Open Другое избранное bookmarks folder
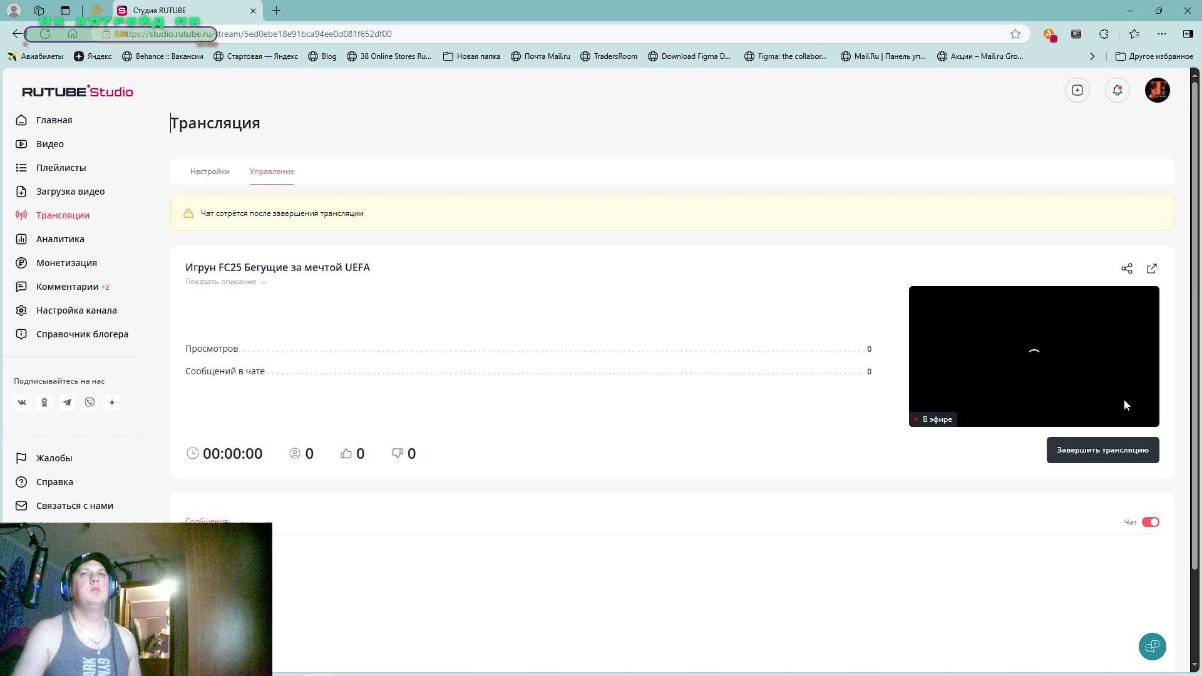Image resolution: width=1202 pixels, height=676 pixels. coord(1154,56)
